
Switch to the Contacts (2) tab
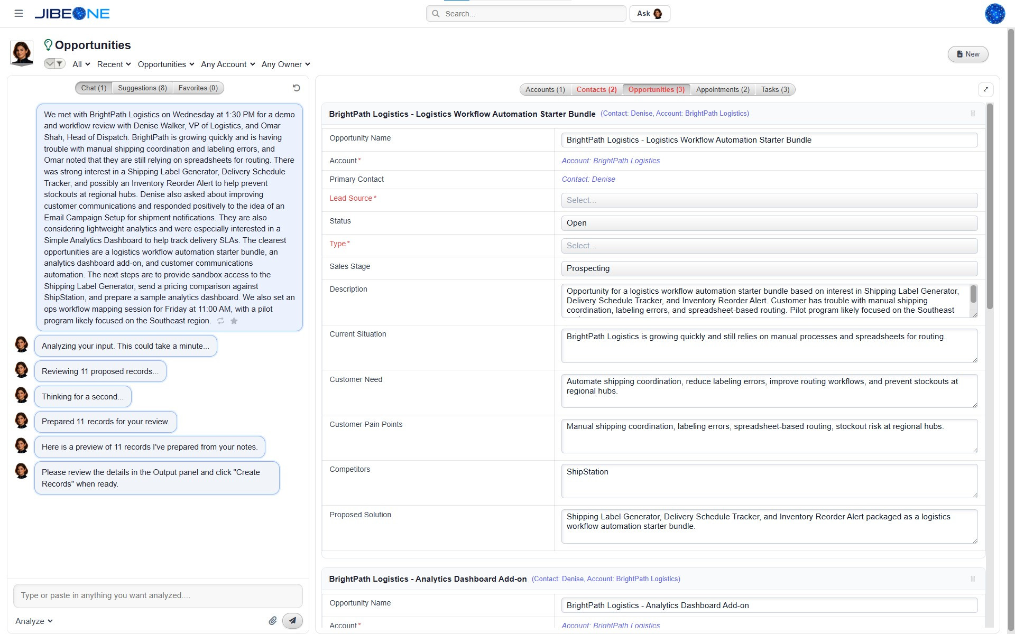point(596,90)
